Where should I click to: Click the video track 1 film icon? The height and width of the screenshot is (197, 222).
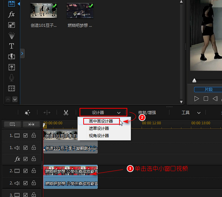17,136
